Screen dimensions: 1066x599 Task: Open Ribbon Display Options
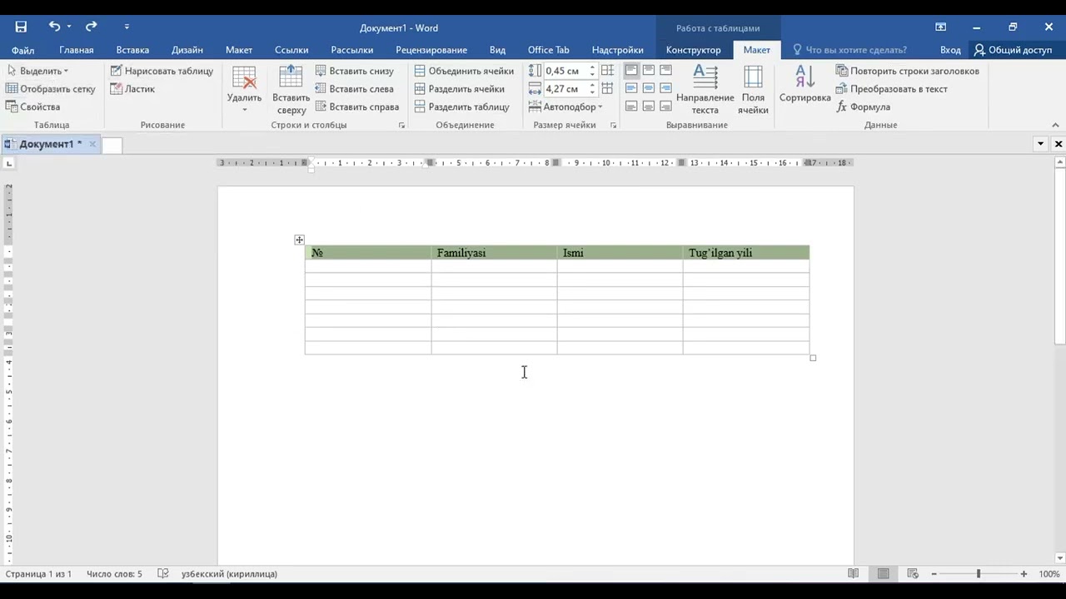940,27
